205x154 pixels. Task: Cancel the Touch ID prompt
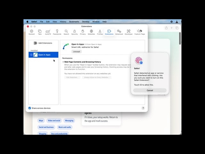(150, 90)
